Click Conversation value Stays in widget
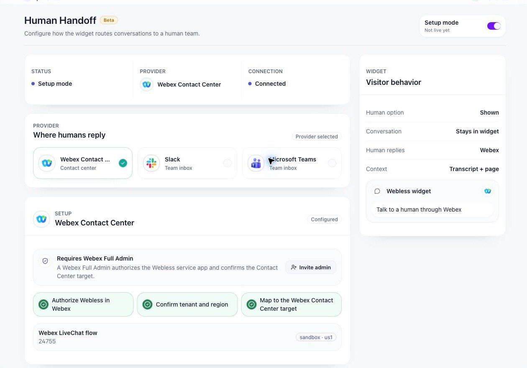 [x=477, y=131]
